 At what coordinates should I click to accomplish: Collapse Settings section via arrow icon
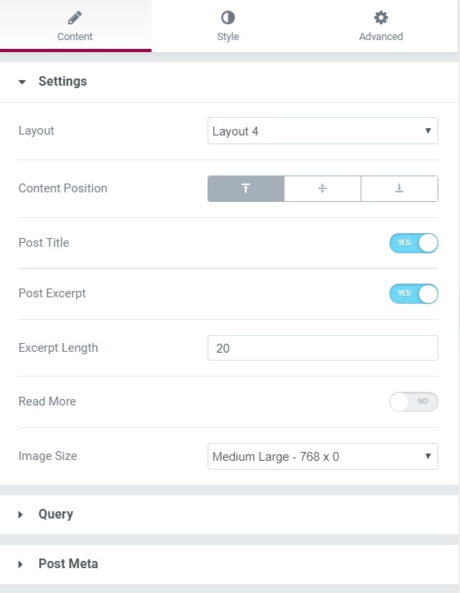pyautogui.click(x=22, y=82)
